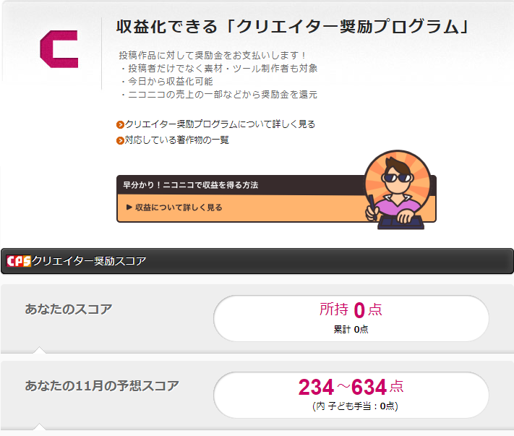Click the 累計 0点 text

[351, 329]
